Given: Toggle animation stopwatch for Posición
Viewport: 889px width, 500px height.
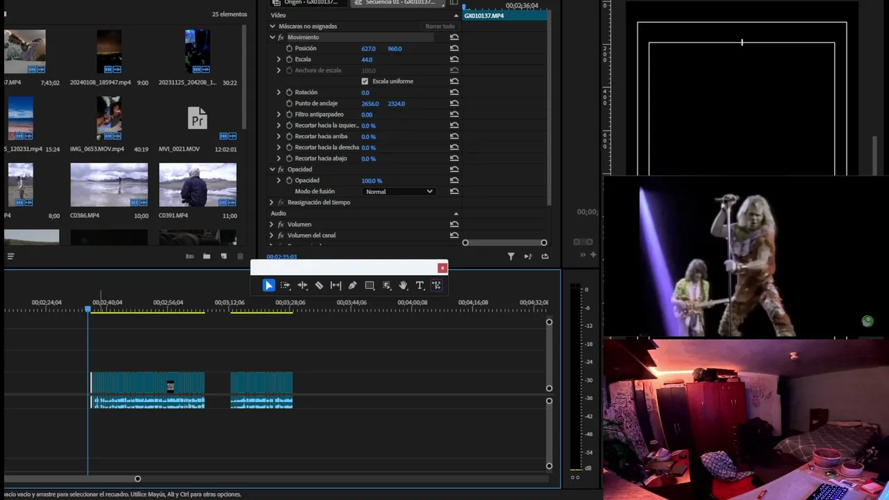Looking at the screenshot, I should pyautogui.click(x=289, y=49).
